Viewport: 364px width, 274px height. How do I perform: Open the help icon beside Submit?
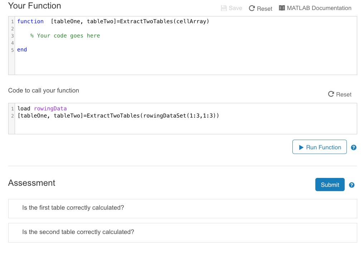tap(351, 185)
